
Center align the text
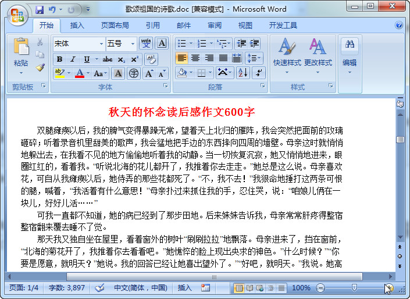pos(195,58)
